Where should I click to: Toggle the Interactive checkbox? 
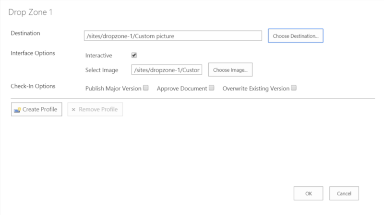pos(134,55)
